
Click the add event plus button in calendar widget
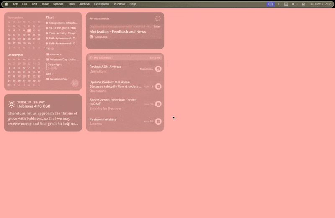(75, 83)
